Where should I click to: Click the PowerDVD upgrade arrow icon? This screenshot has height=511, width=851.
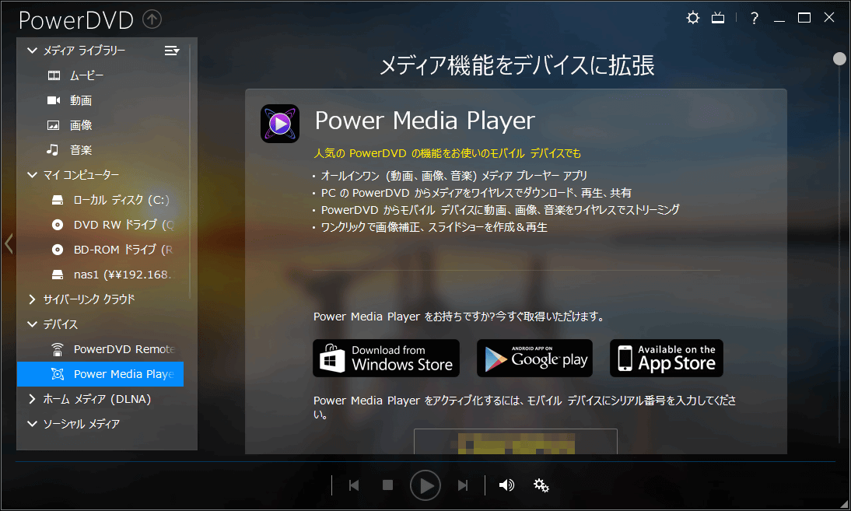(x=152, y=19)
